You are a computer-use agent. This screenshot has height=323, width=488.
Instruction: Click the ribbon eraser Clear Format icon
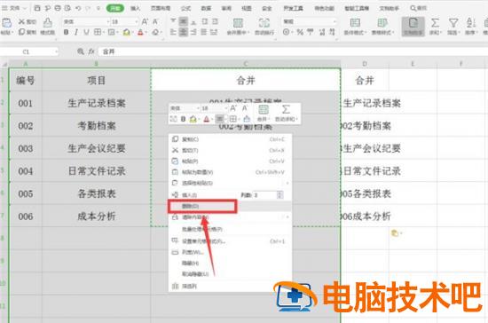coord(155,32)
